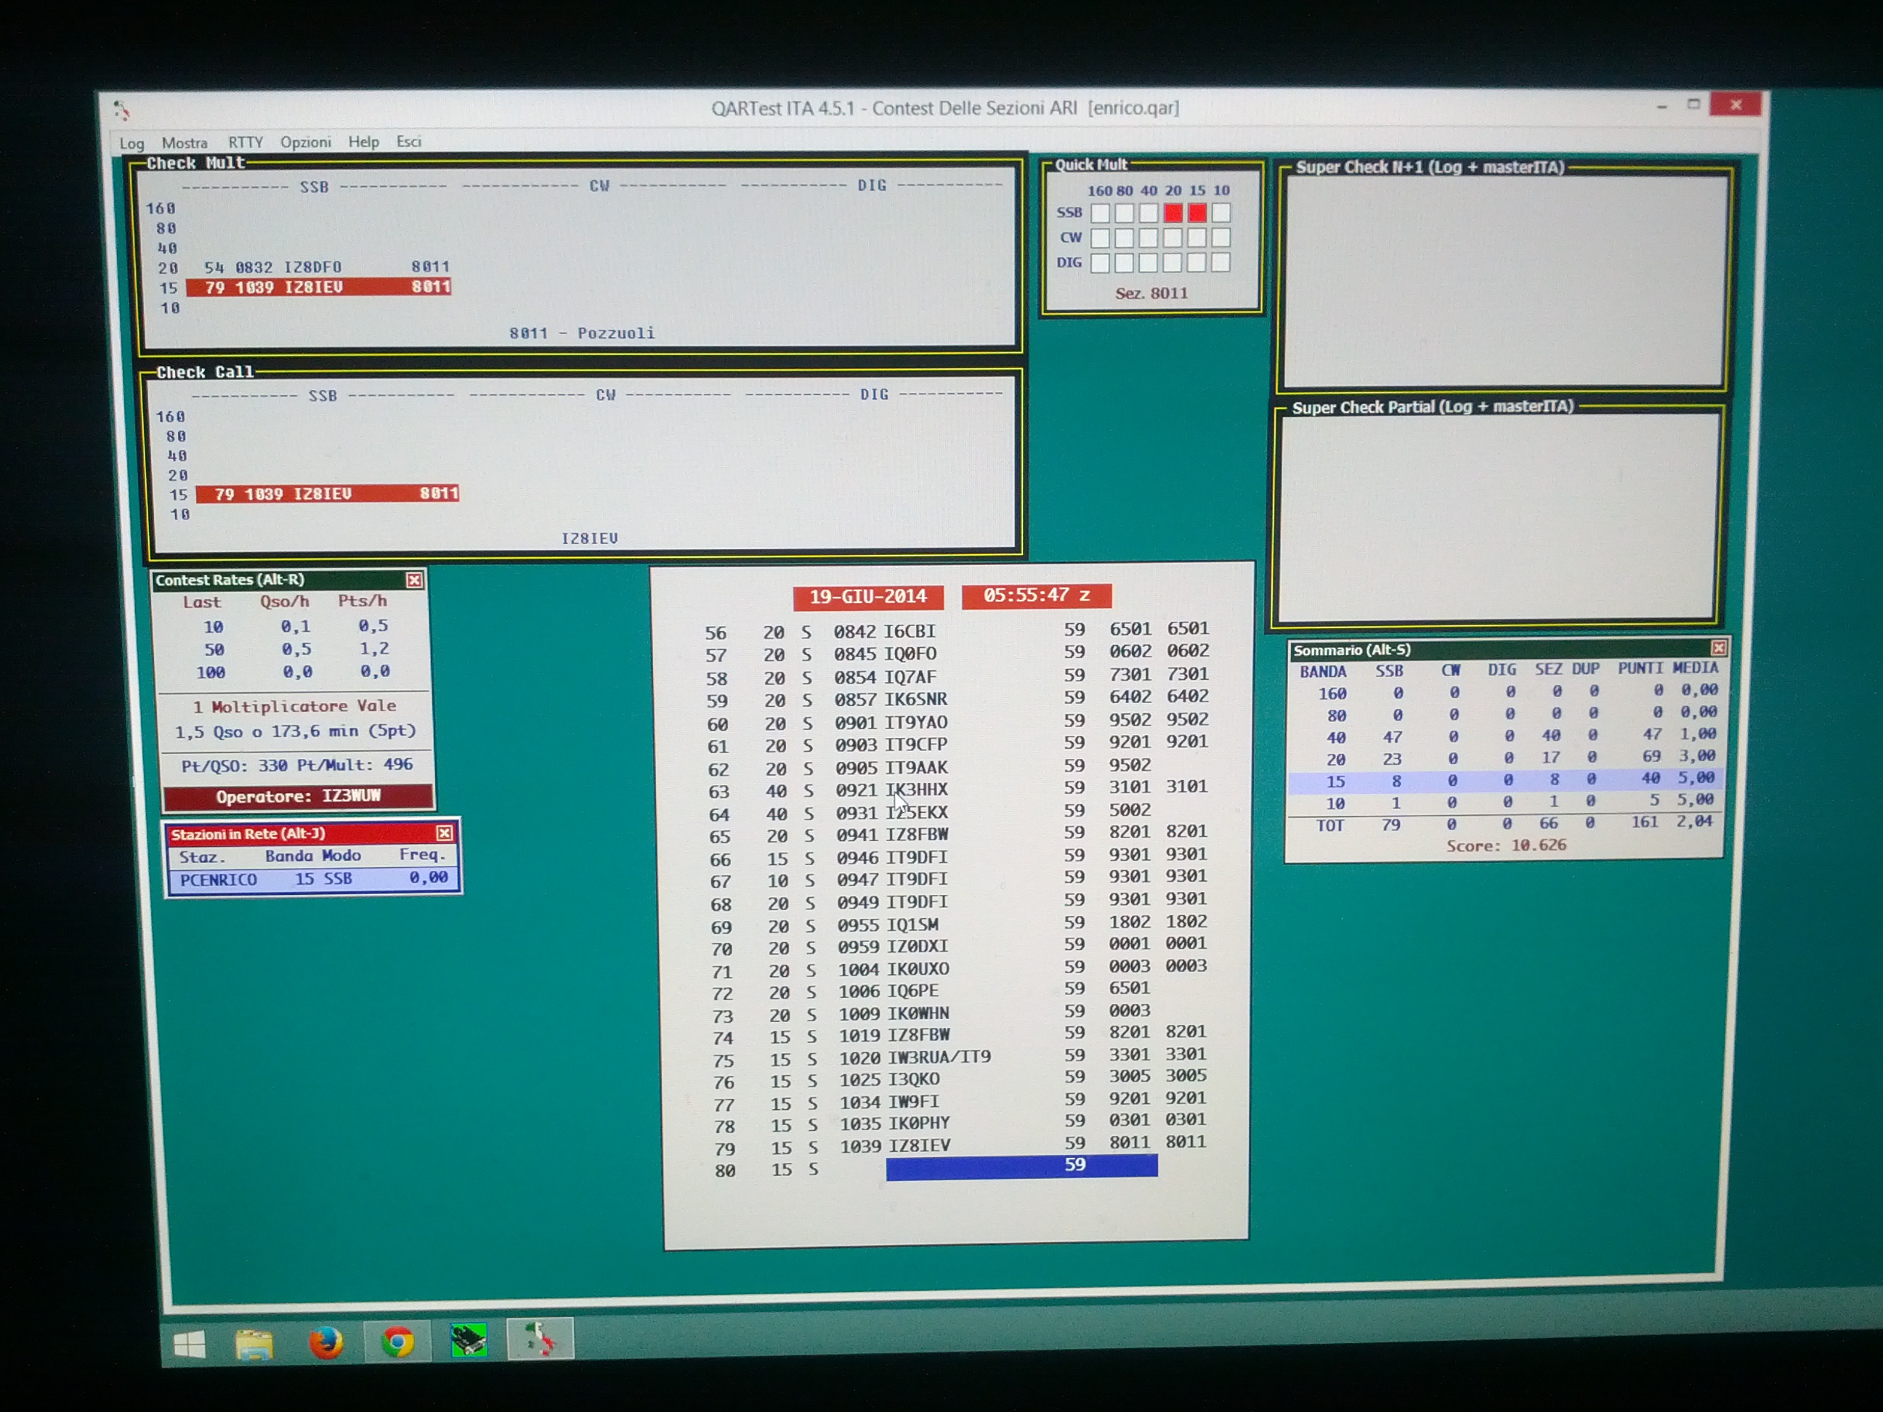Close the Sommario panel
The image size is (1883, 1412).
[1718, 648]
